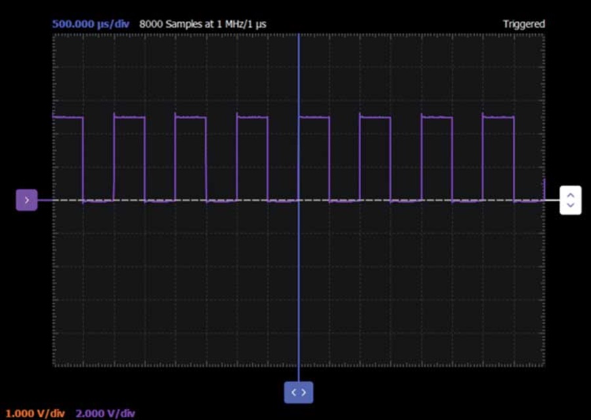Click the top of the rightmost full pulse
The width and height of the screenshot is (591, 420).
click(498, 117)
